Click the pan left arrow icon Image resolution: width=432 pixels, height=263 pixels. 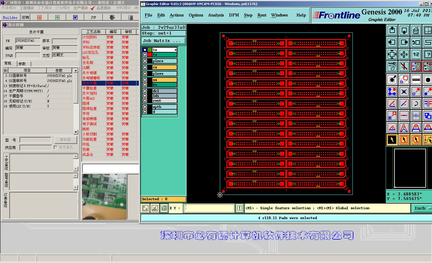(x=392, y=42)
